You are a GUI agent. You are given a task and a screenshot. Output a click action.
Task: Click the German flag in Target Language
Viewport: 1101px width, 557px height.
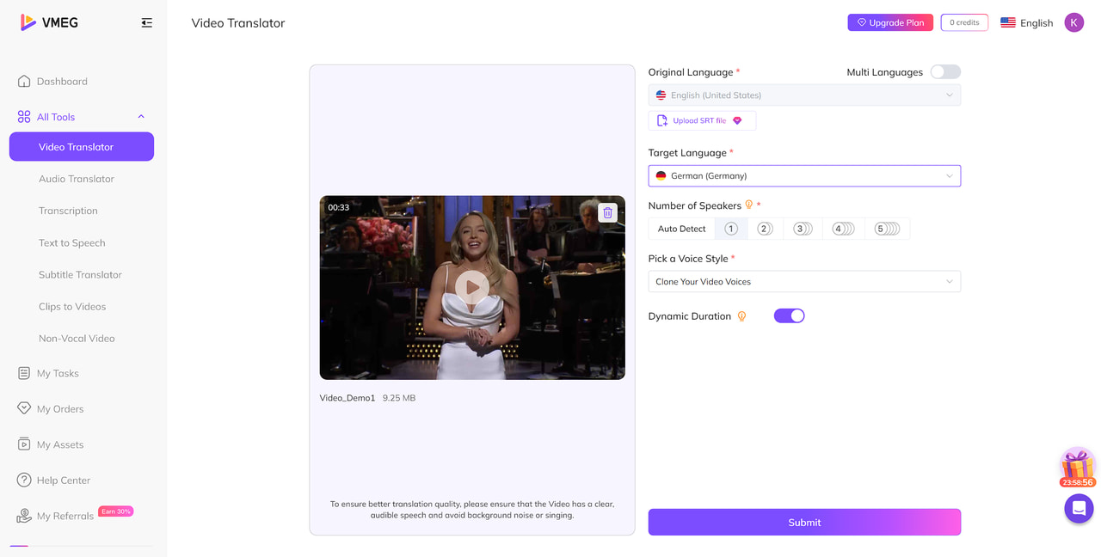click(661, 175)
